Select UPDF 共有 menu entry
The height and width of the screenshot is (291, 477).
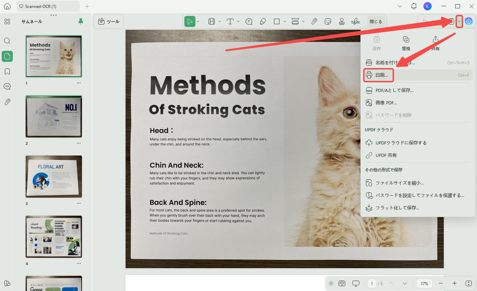click(418, 155)
